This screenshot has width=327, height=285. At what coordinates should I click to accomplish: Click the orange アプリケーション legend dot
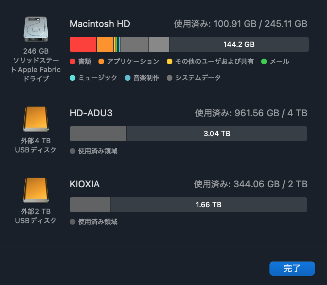tap(101, 61)
